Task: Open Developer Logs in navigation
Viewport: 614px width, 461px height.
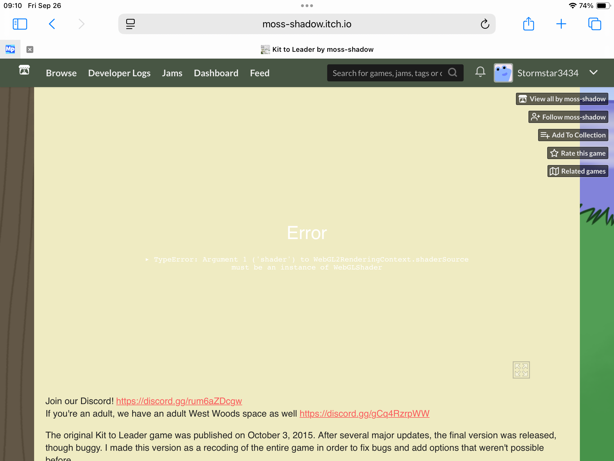Action: (119, 73)
